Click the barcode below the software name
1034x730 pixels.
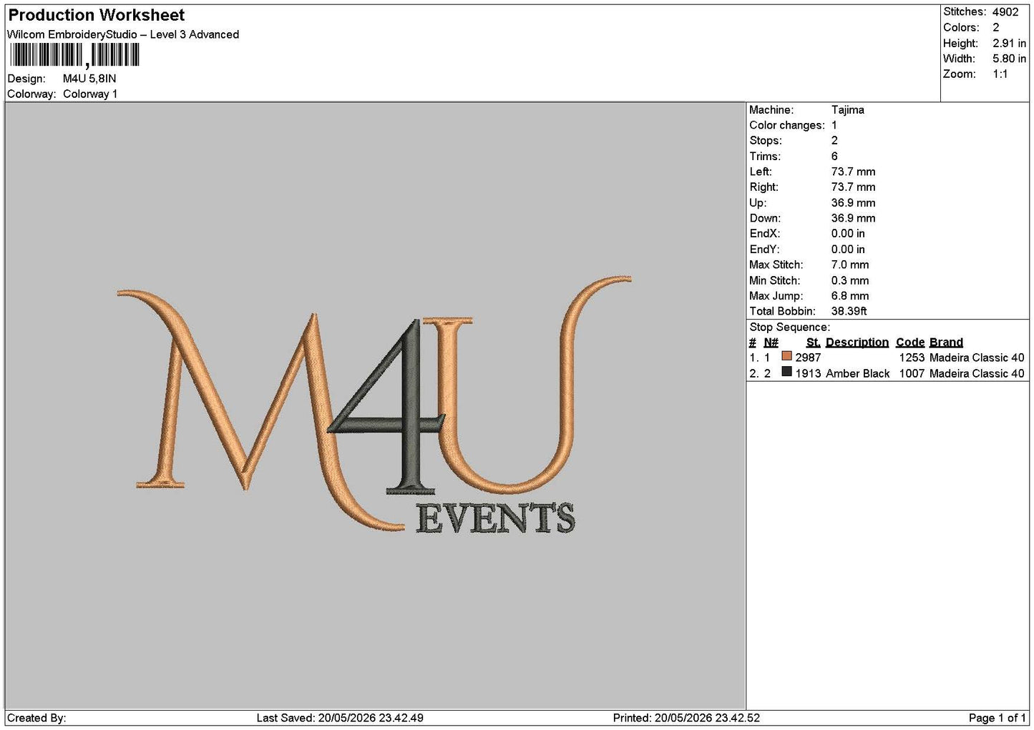(x=74, y=55)
